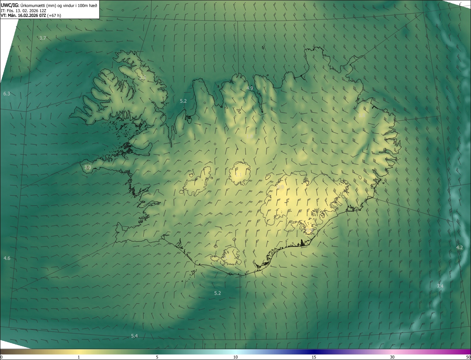Click the 4.2 value label
This screenshot has height=360, width=471.
[459, 247]
